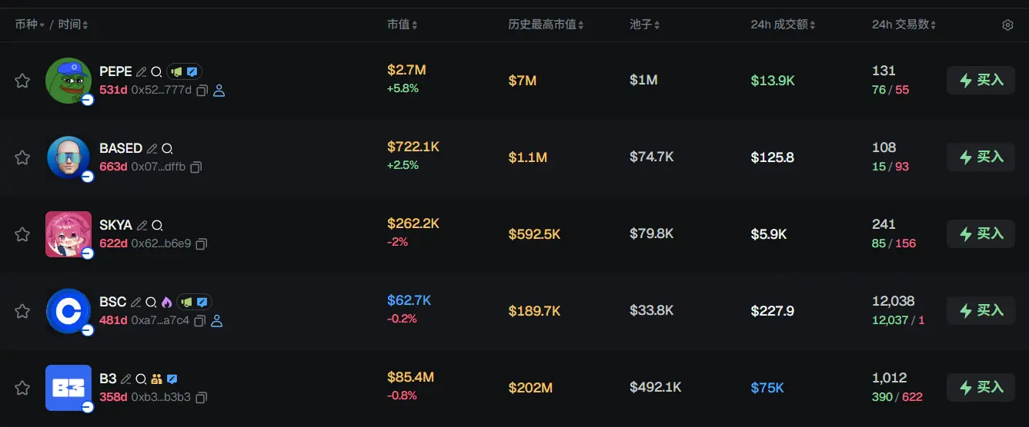Click the user icon in PEPE row
The width and height of the screenshot is (1029, 427).
coord(219,91)
